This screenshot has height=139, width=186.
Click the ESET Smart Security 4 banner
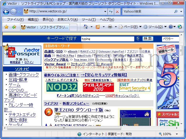[135, 87]
